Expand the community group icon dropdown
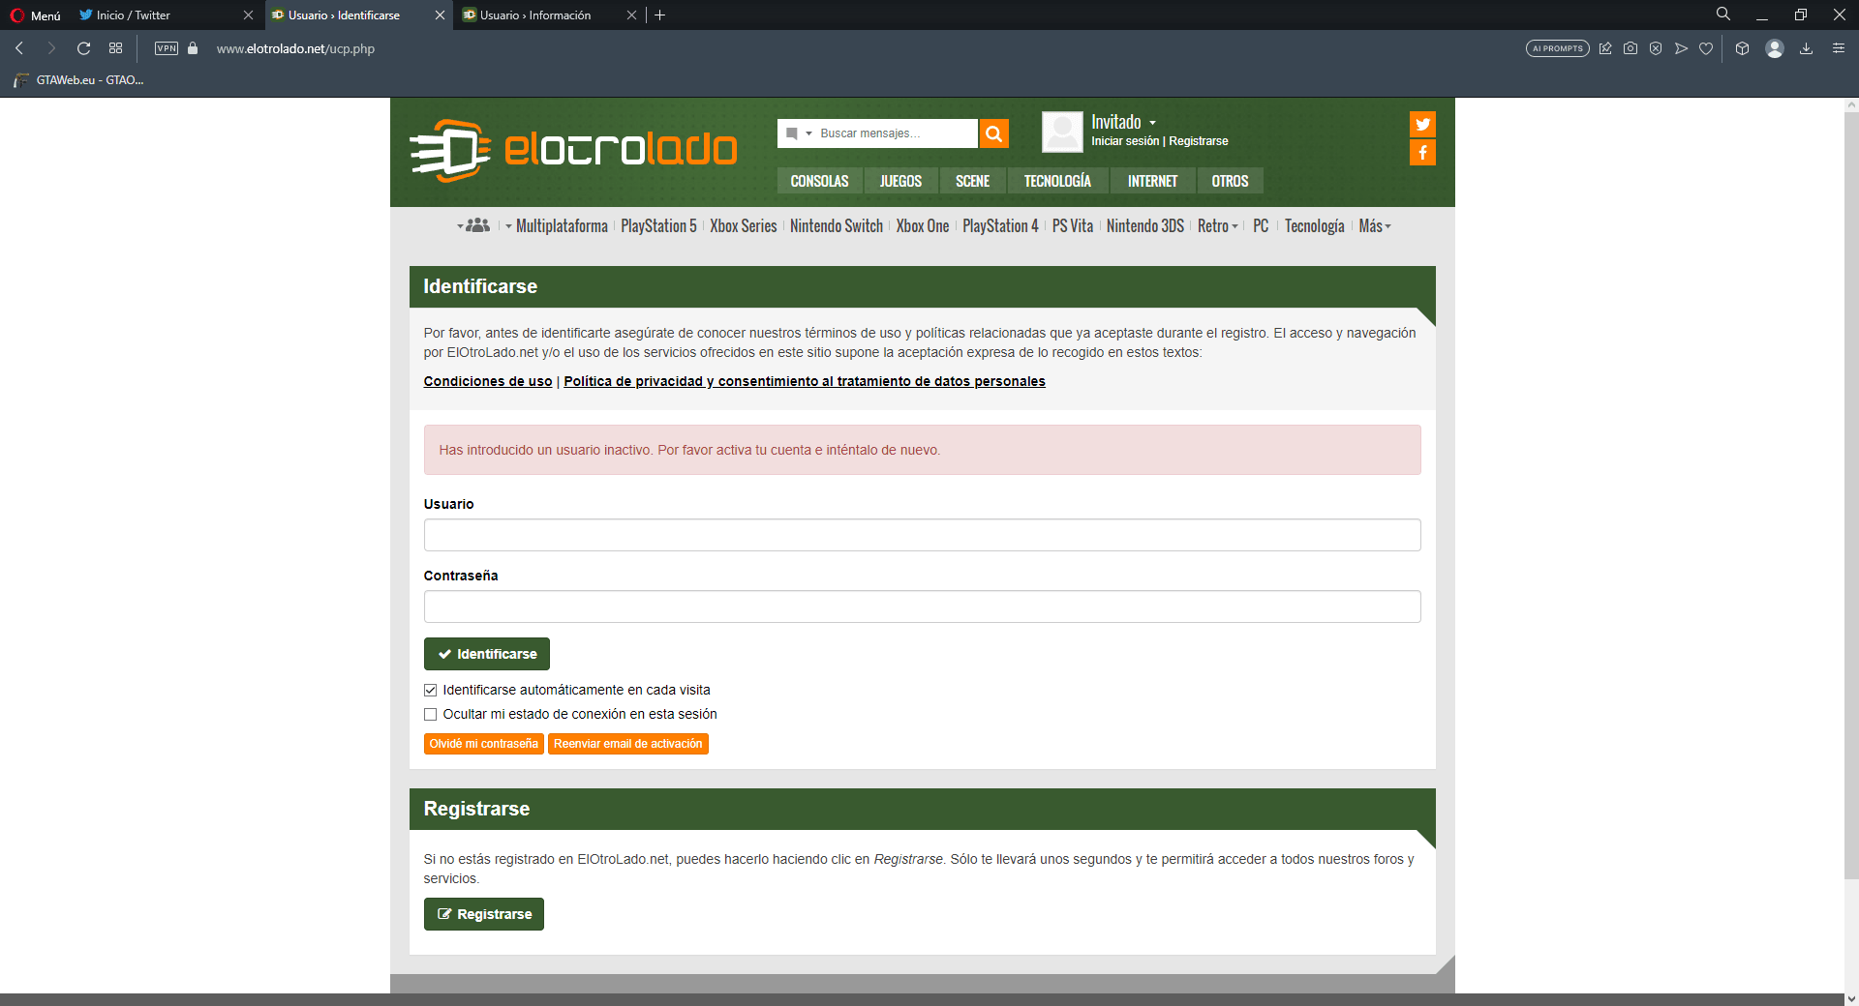 pyautogui.click(x=473, y=225)
